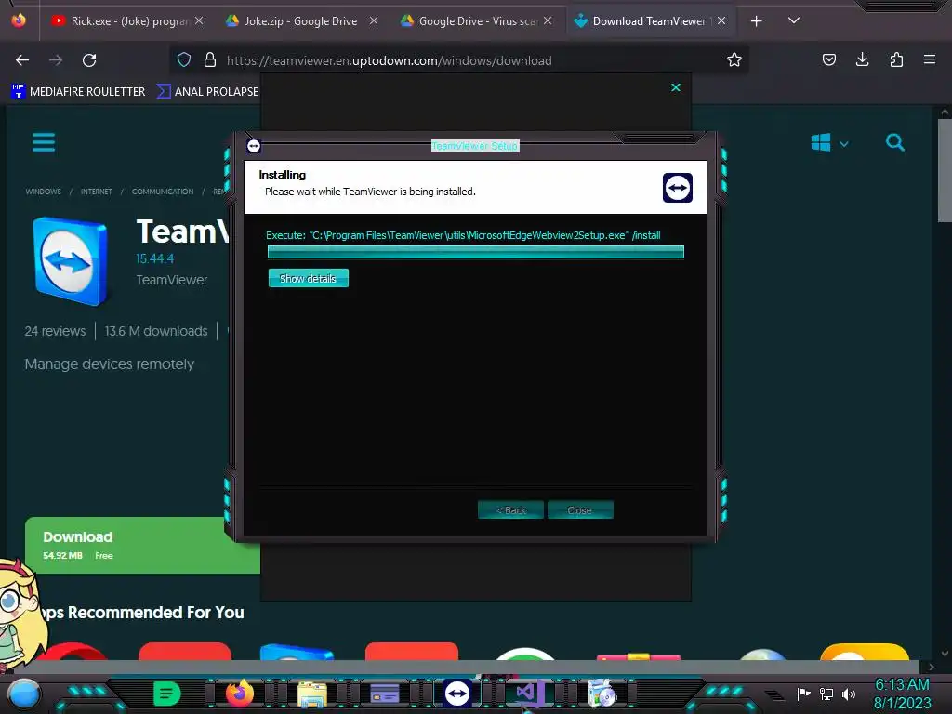The height and width of the screenshot is (714, 952).
Task: Open the second bookmarks toolbar item
Action: (207, 92)
